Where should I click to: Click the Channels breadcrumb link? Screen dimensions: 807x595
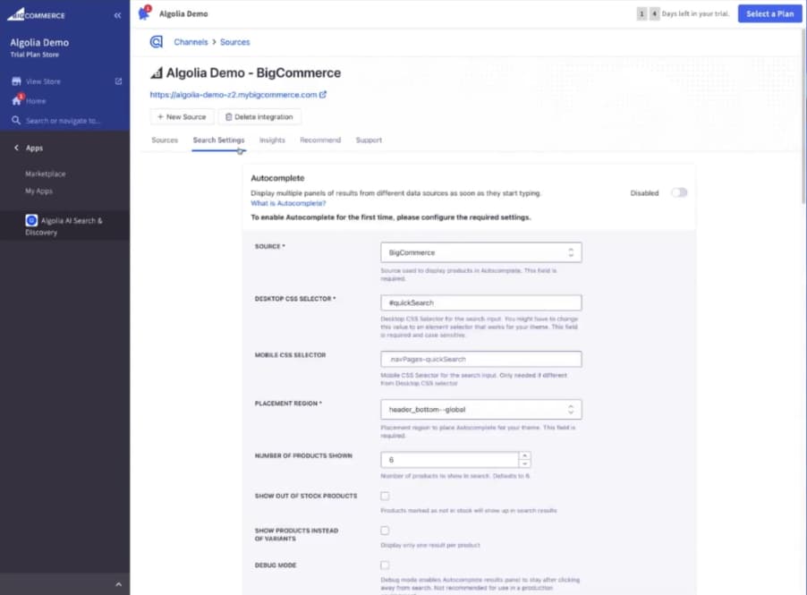click(x=191, y=42)
